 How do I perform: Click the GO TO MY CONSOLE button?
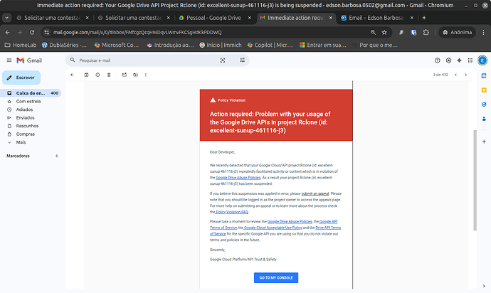[276, 277]
